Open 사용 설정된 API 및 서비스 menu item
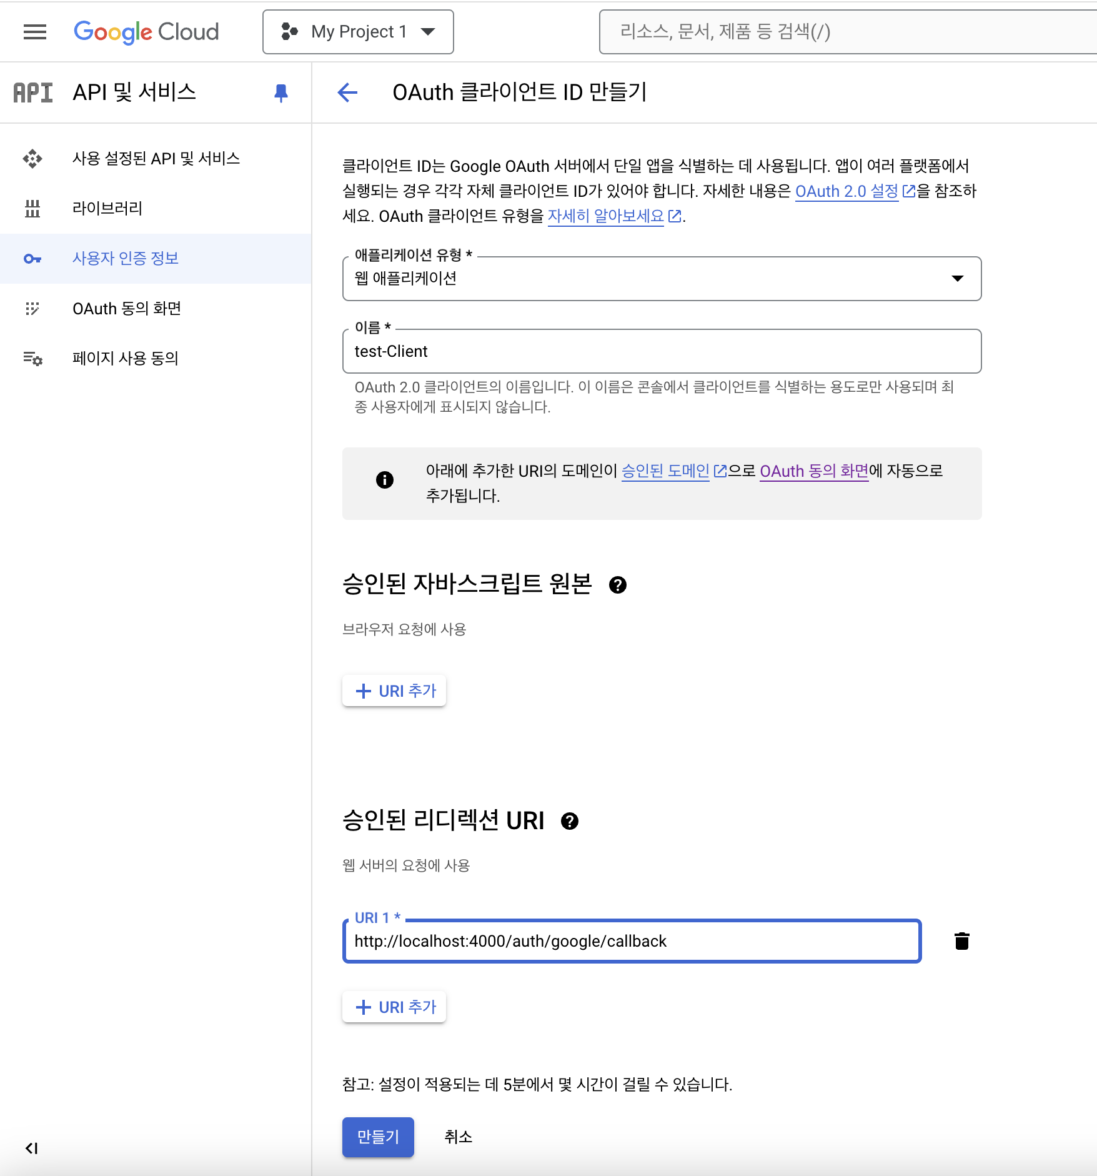Image resolution: width=1097 pixels, height=1176 pixels. coord(156,159)
